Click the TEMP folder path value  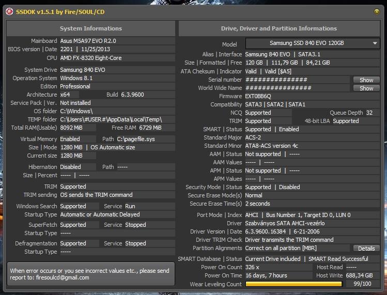pos(111,119)
